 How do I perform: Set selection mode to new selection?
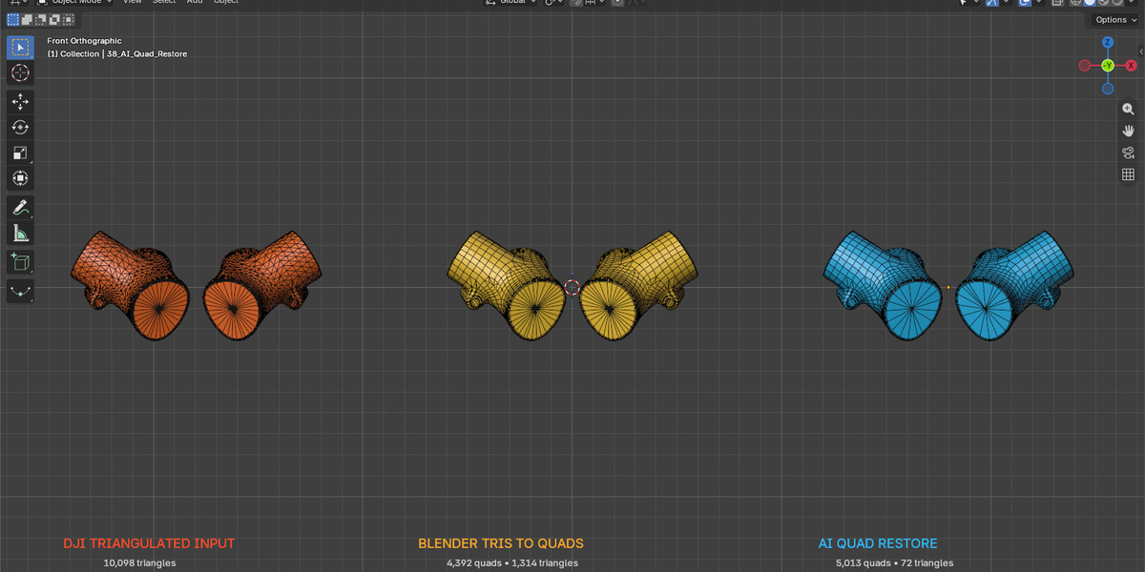click(x=13, y=19)
